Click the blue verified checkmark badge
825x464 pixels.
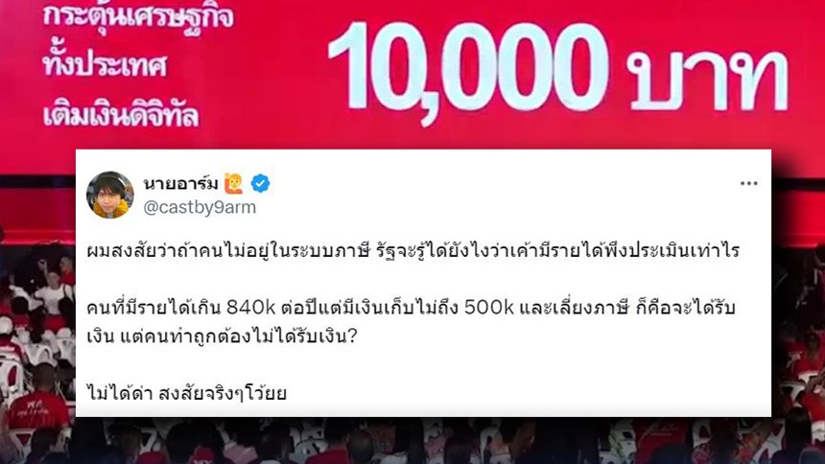point(260,184)
